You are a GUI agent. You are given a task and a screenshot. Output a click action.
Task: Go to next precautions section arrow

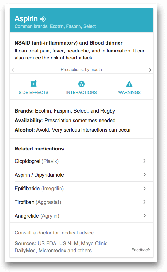[x=150, y=70]
